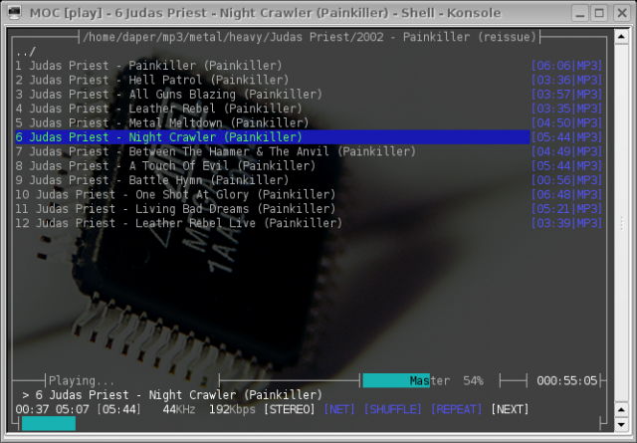Click the vertical scrollbar track

point(621,224)
